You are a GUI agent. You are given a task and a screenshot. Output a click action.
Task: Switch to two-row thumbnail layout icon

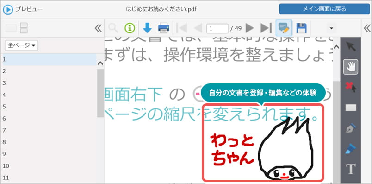pyautogui.click(x=24, y=28)
